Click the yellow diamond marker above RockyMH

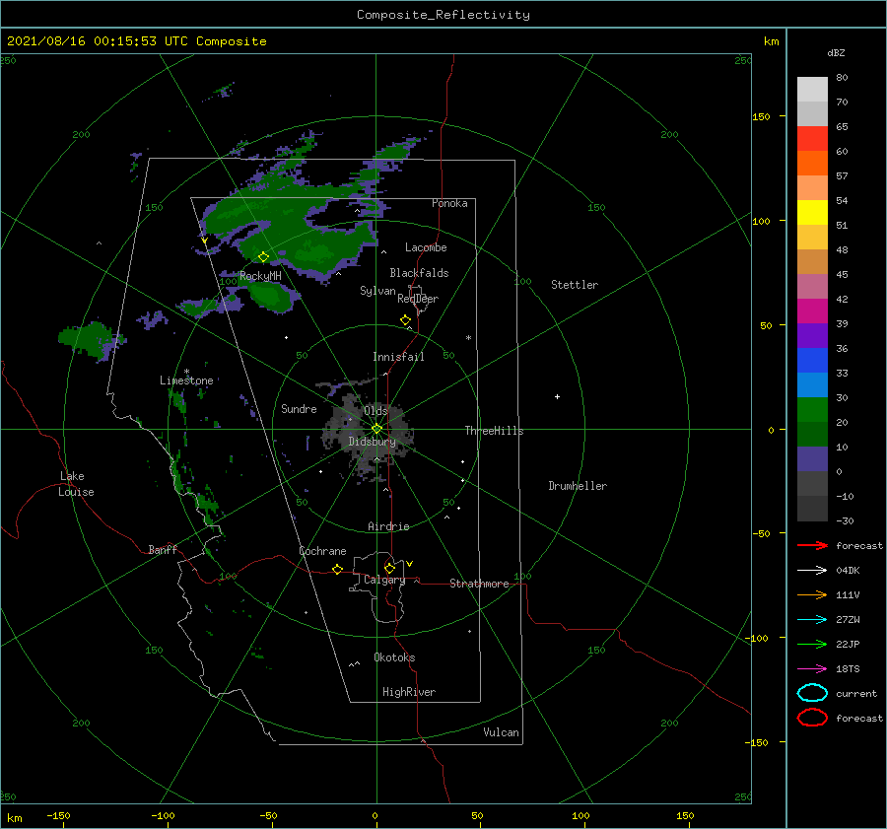coord(263,257)
